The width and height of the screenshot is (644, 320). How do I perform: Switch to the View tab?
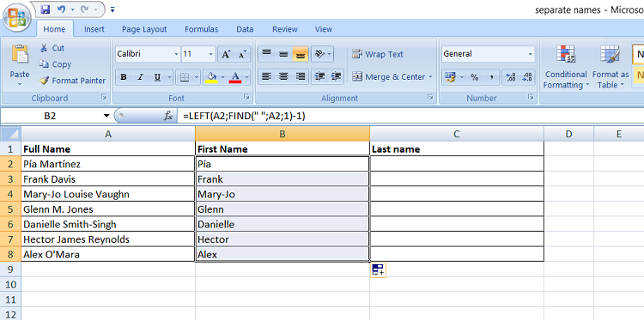[323, 29]
